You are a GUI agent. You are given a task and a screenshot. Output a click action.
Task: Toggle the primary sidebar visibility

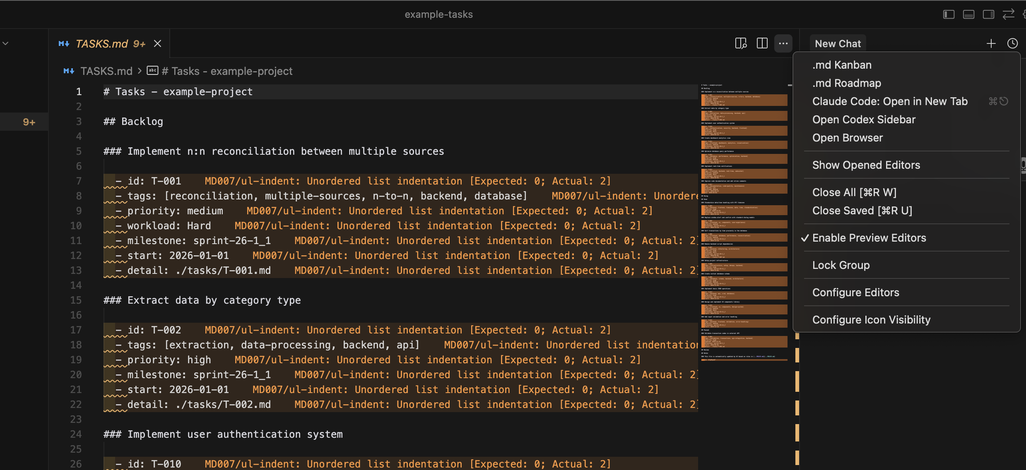(948, 14)
